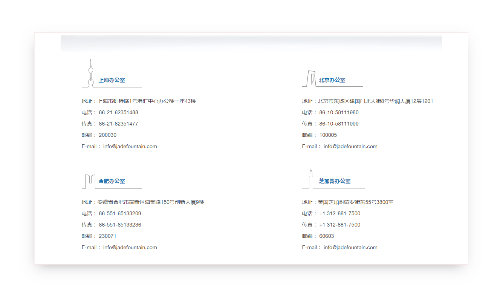503x294 pixels.
Task: Click Hefei postcode 230071
Action: 108,236
